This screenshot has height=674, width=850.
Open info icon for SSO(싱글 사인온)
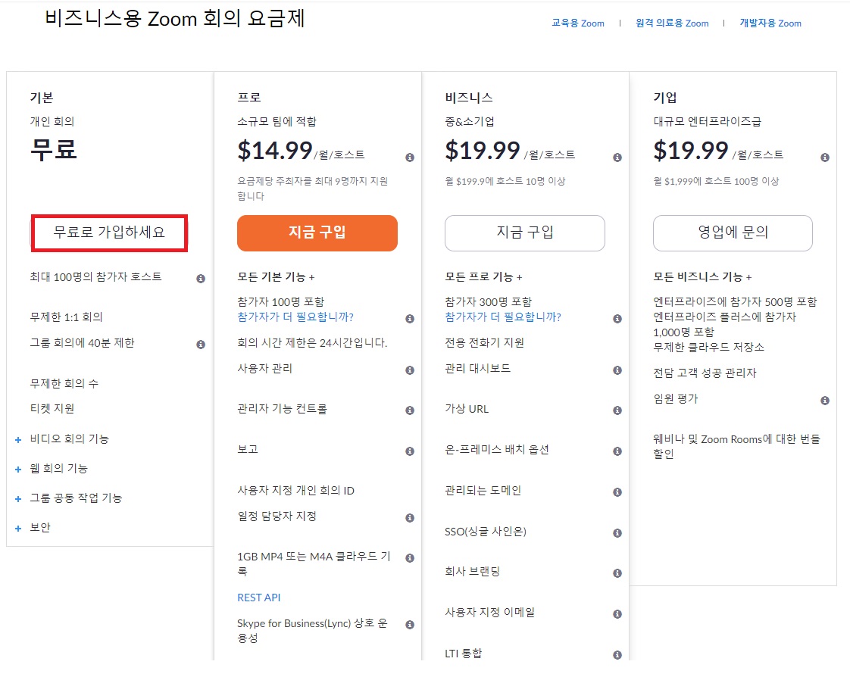point(617,533)
